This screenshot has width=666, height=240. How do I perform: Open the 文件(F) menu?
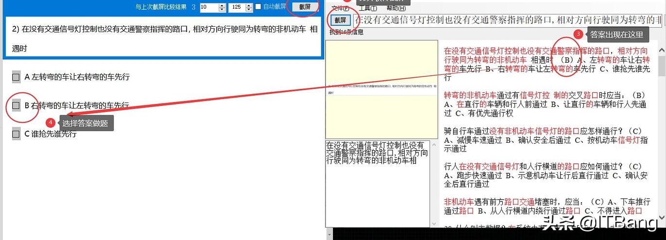point(340,8)
